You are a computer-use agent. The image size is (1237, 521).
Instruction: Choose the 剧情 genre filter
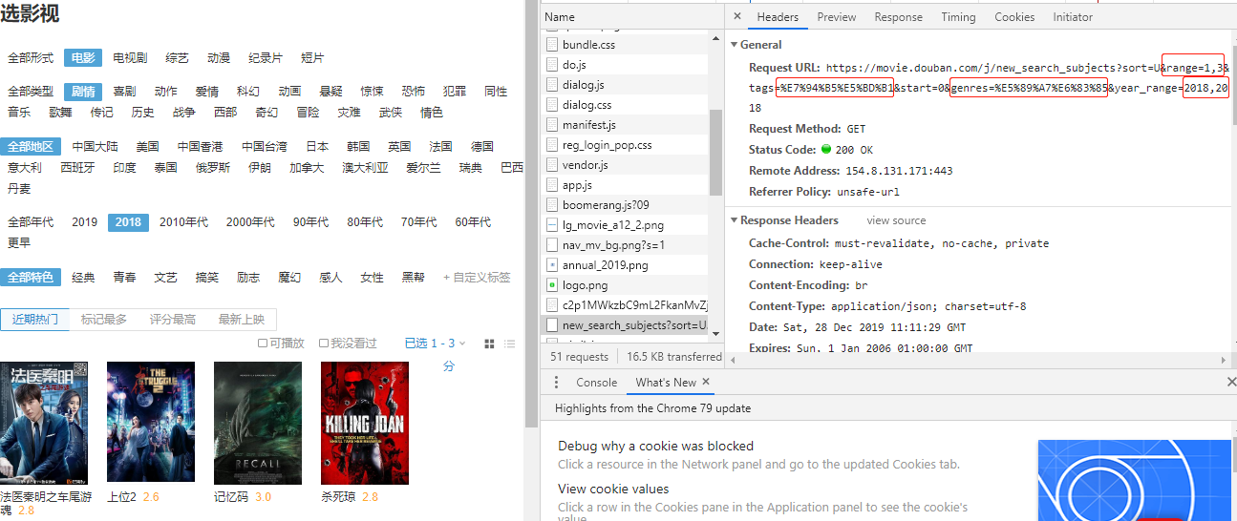[83, 92]
